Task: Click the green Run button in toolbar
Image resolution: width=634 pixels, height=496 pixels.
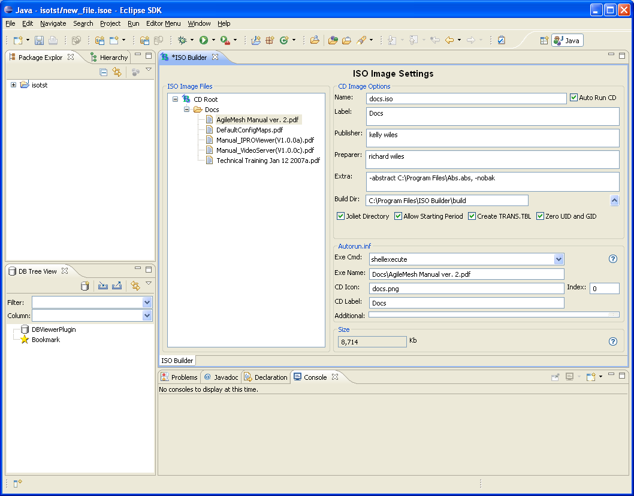Action: 204,40
